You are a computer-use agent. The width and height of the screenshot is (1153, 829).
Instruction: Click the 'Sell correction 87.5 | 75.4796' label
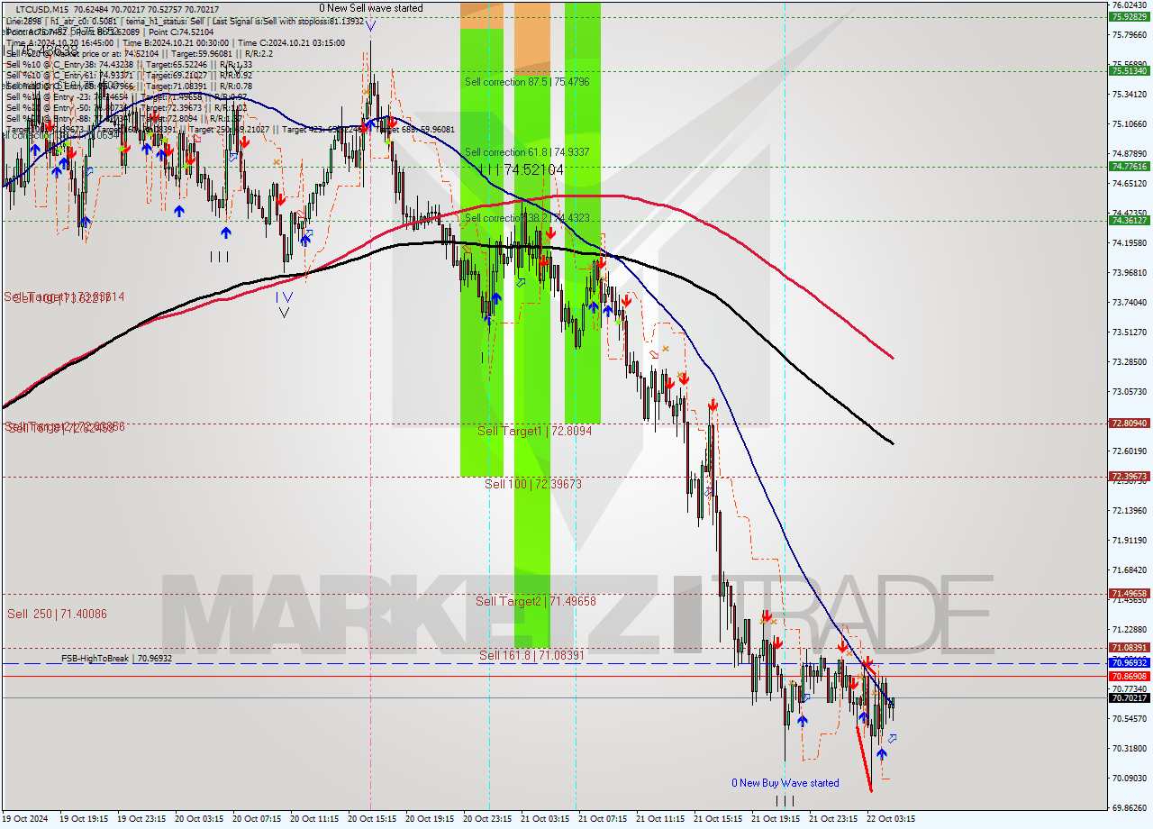(527, 82)
